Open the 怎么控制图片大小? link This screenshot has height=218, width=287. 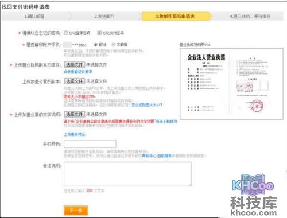click(147, 105)
